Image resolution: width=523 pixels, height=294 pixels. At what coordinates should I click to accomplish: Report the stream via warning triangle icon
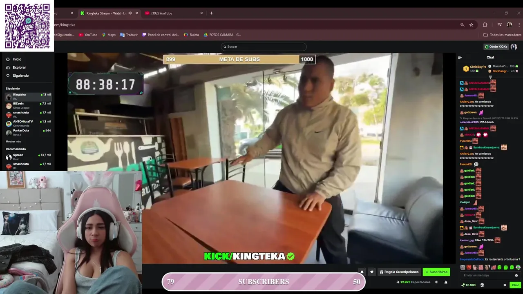pos(446,282)
